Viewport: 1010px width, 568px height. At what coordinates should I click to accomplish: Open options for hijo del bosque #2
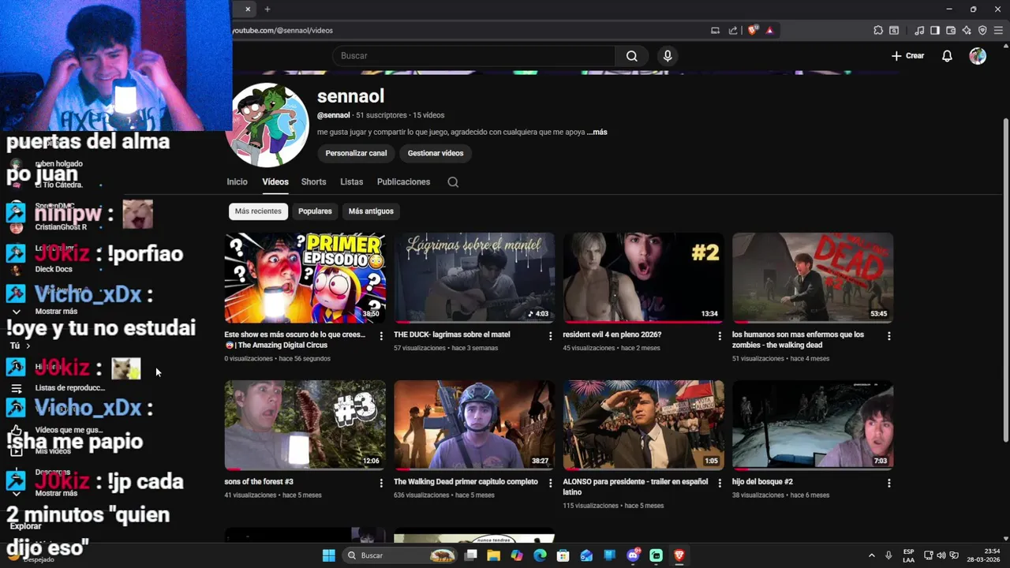click(x=889, y=484)
